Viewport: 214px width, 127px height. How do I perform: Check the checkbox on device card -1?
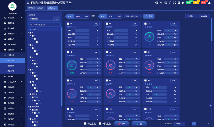68,23
